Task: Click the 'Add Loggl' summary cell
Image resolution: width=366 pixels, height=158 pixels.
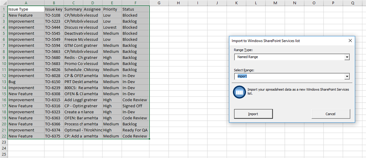Action: point(73,100)
